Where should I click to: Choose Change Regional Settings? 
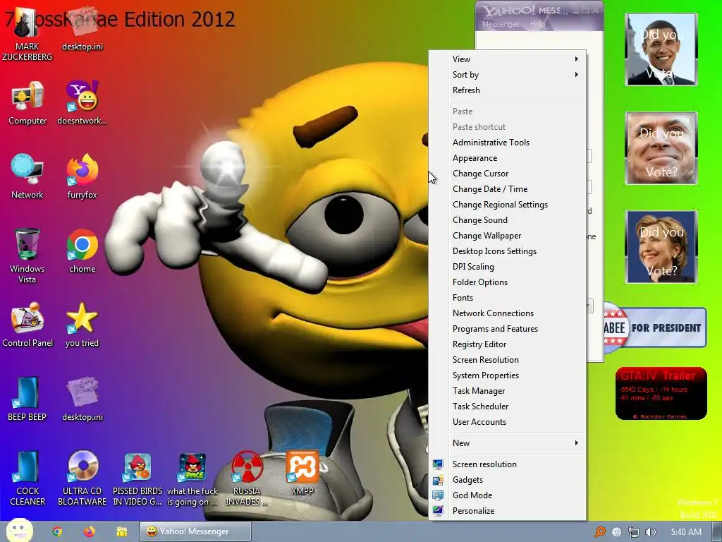point(508,205)
